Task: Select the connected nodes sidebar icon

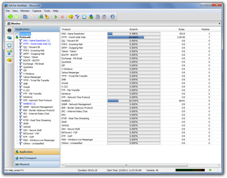Action: pos(9,53)
